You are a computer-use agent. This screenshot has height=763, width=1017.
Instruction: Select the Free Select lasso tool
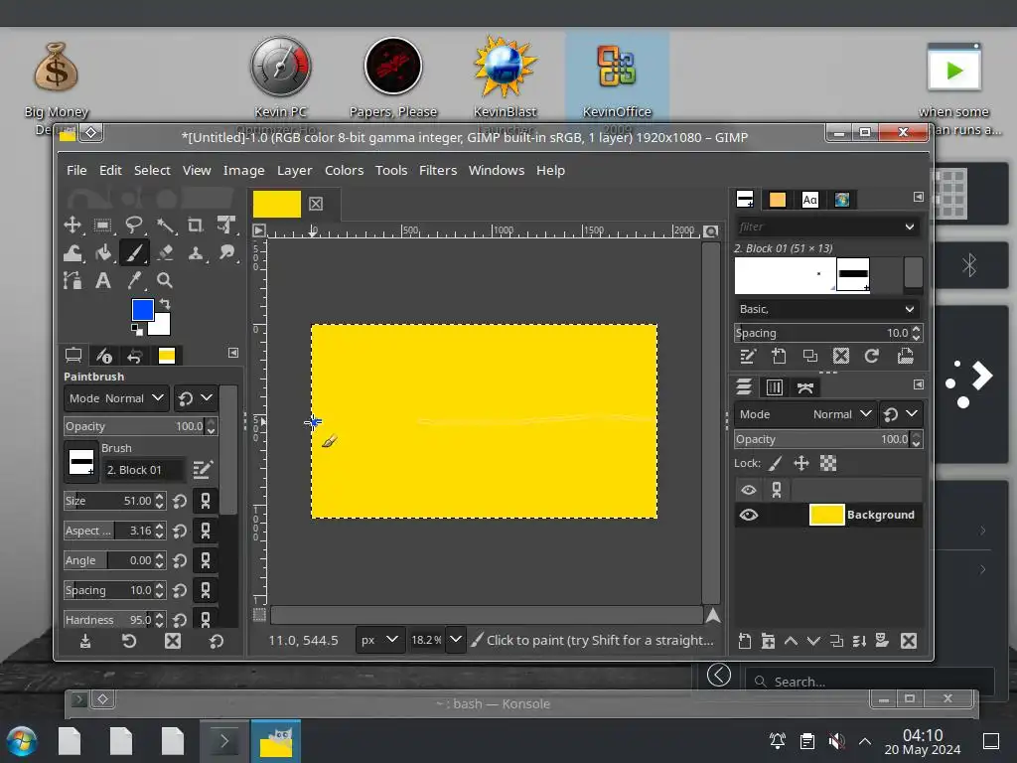134,226
